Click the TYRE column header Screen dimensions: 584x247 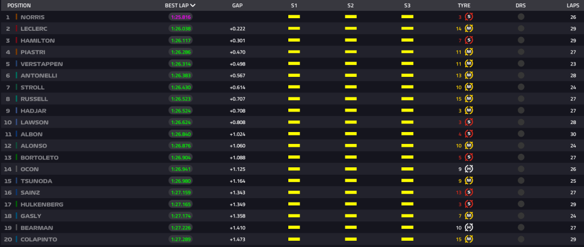[464, 6]
